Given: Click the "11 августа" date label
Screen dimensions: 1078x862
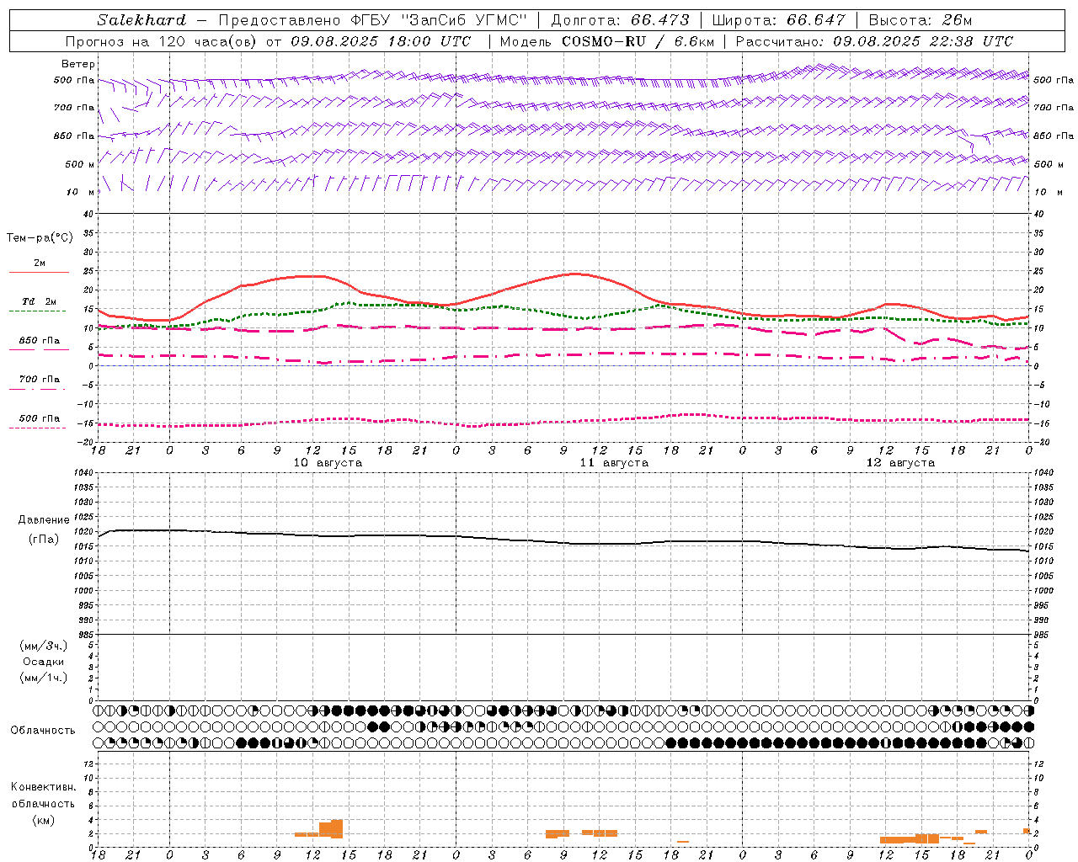Looking at the screenshot, I should pyautogui.click(x=614, y=463).
